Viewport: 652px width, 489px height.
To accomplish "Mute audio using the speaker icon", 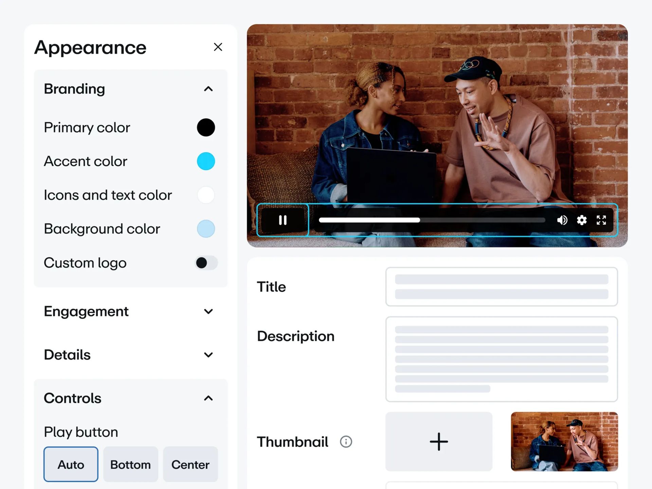I will (x=562, y=220).
